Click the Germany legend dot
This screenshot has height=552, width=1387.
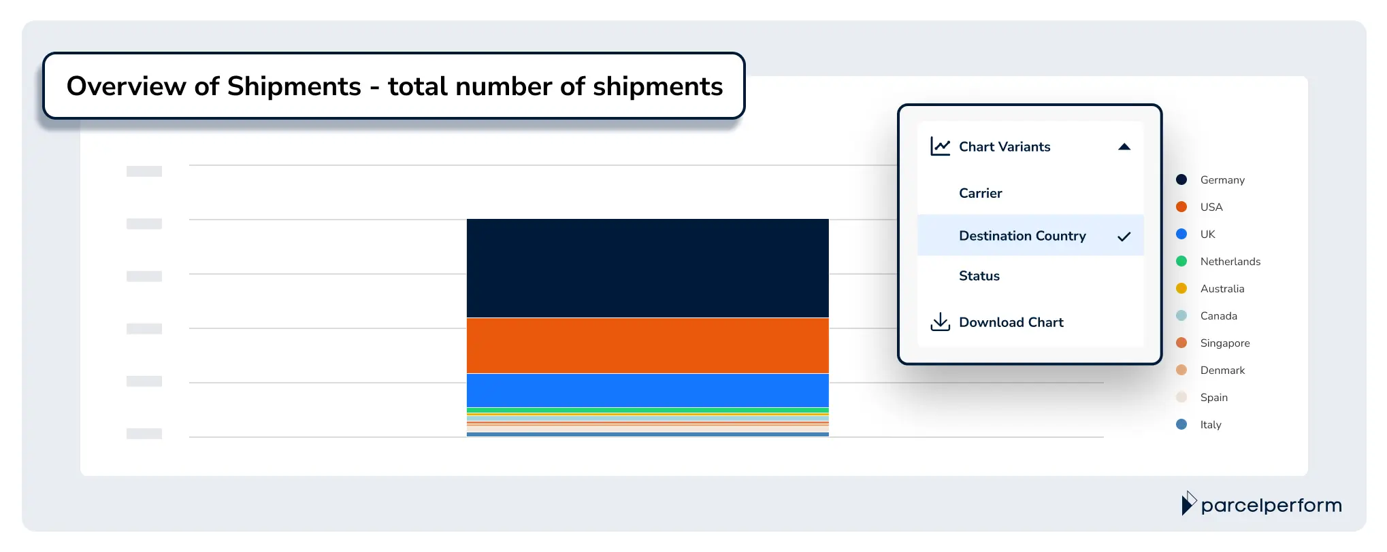tap(1182, 179)
